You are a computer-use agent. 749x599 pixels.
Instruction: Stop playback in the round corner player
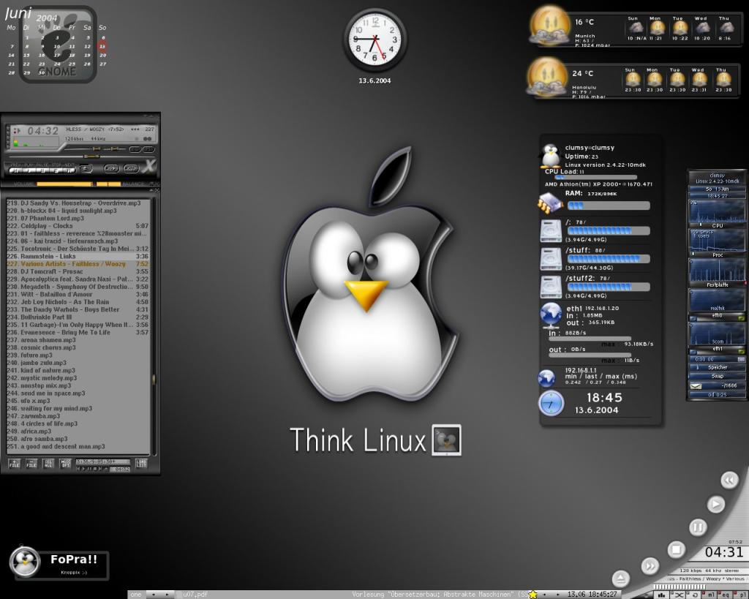pos(676,549)
